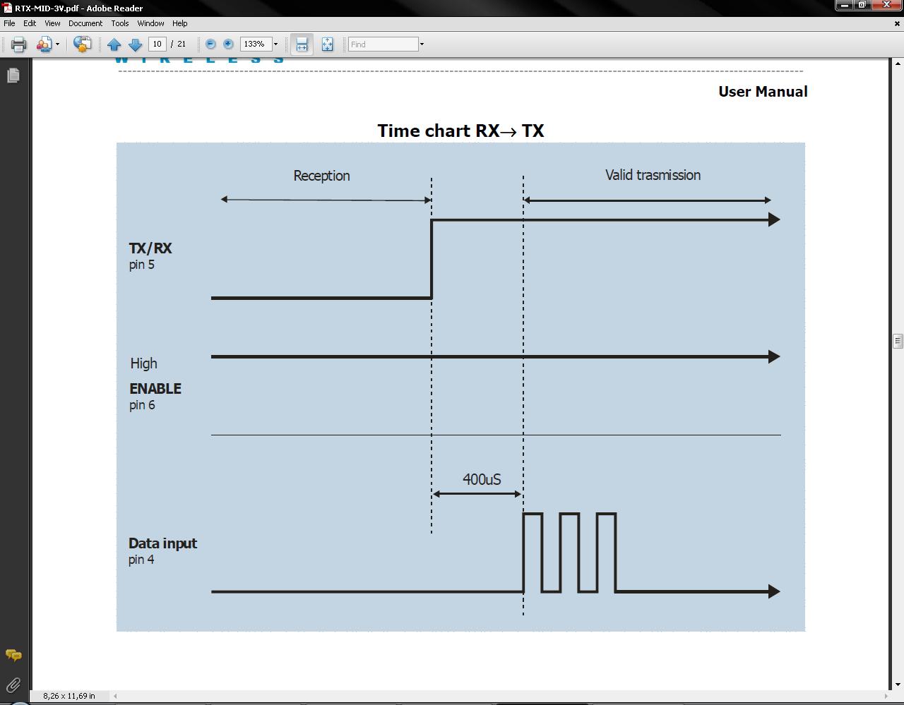Click the Print icon in toolbar
Image resolution: width=904 pixels, height=705 pixels.
18,44
